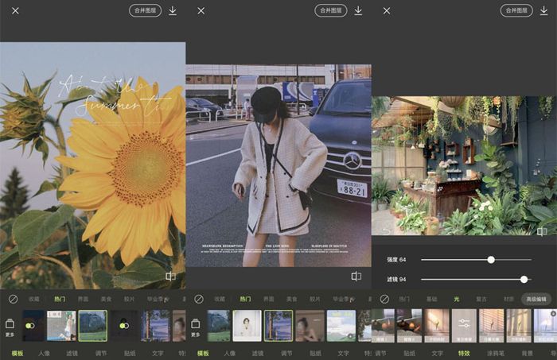Adjust the 滤镜 94 slider
The image size is (557, 360).
476,280
